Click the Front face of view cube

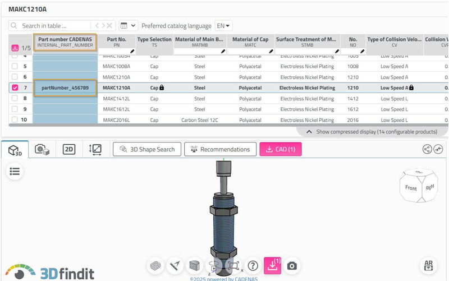(x=411, y=188)
